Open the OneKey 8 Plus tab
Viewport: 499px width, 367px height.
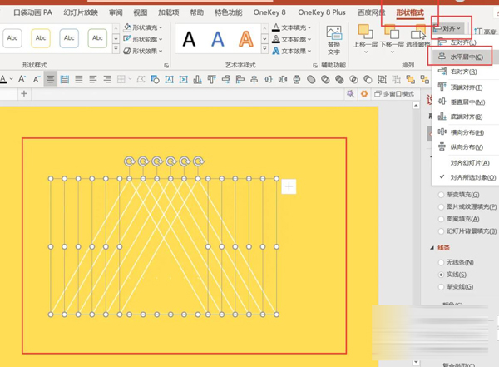tap(321, 12)
